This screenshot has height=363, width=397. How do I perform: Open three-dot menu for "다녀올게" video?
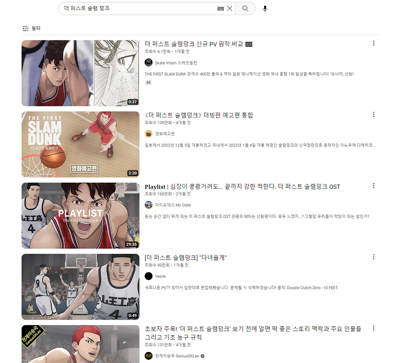(373, 257)
